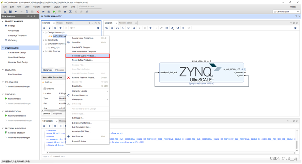Open the Default Layout dropdown

[286, 12]
